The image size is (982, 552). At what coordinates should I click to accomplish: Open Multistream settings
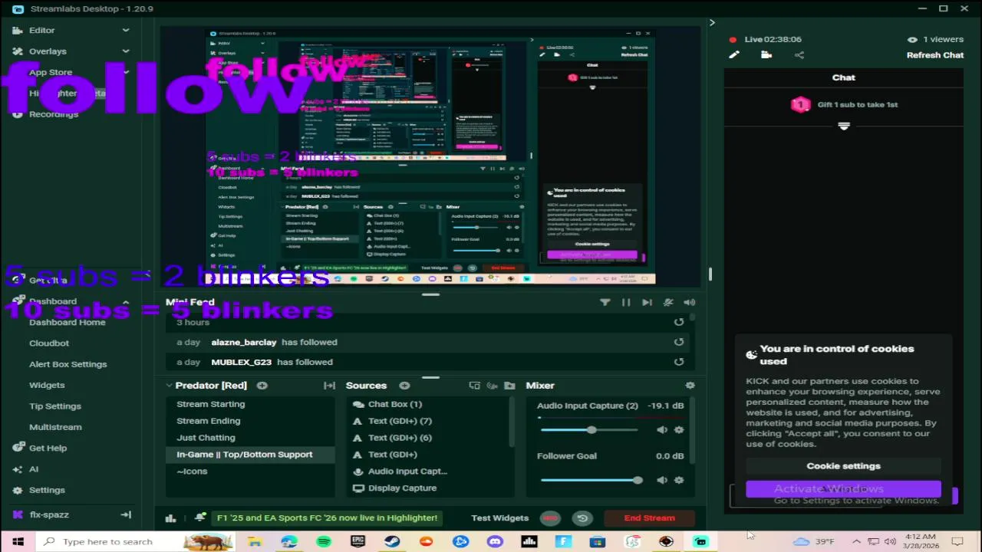point(55,427)
